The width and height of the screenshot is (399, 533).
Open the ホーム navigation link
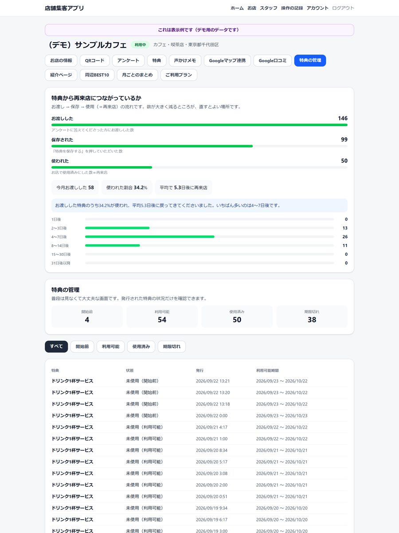pos(237,8)
